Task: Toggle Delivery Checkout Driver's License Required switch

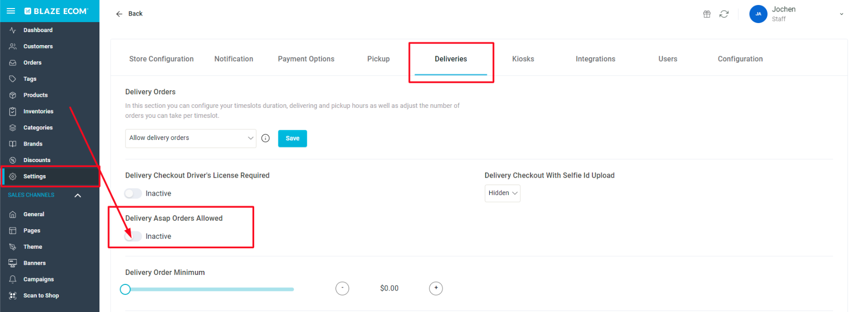Action: point(133,194)
